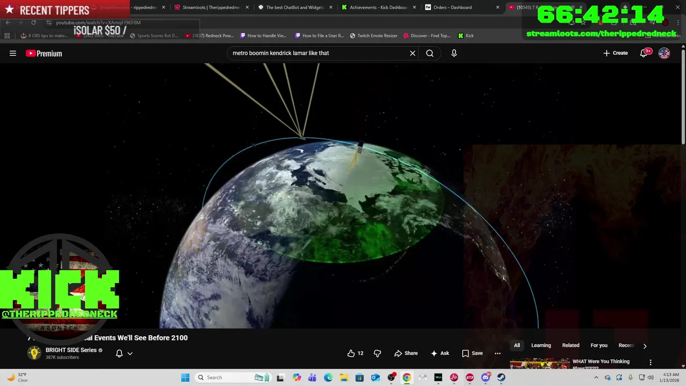This screenshot has height=386, width=686.
Task: Open File Explorer on the taskbar
Action: 344,377
